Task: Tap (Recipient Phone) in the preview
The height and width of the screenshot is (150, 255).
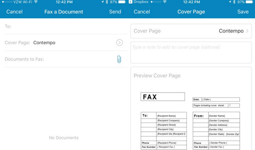Action: [167, 143]
